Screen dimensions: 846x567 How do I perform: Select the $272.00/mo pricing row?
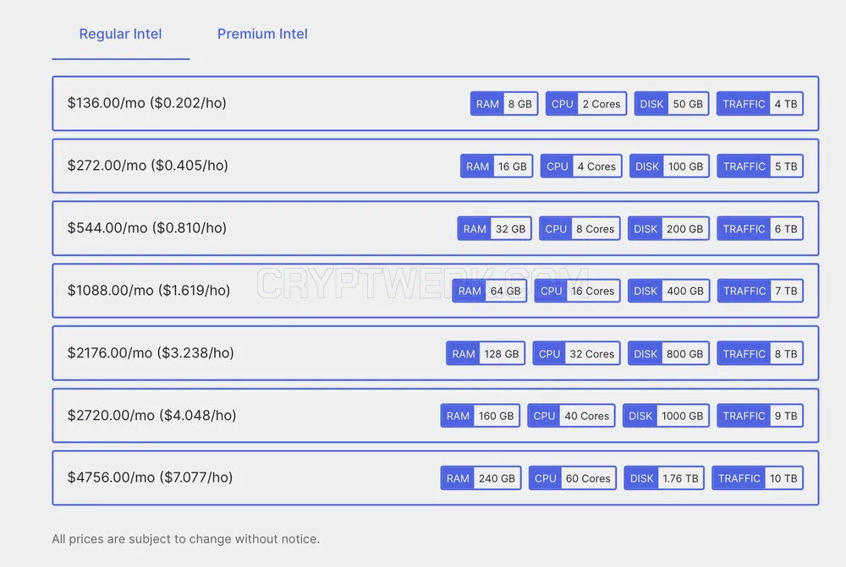436,166
